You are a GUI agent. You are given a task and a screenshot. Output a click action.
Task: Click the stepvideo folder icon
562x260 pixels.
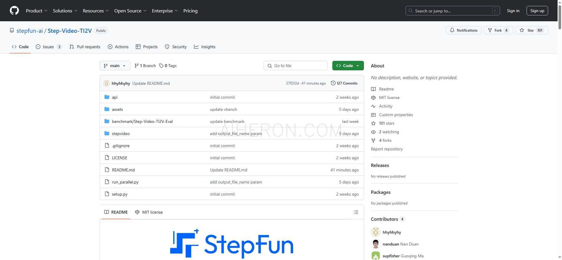107,133
